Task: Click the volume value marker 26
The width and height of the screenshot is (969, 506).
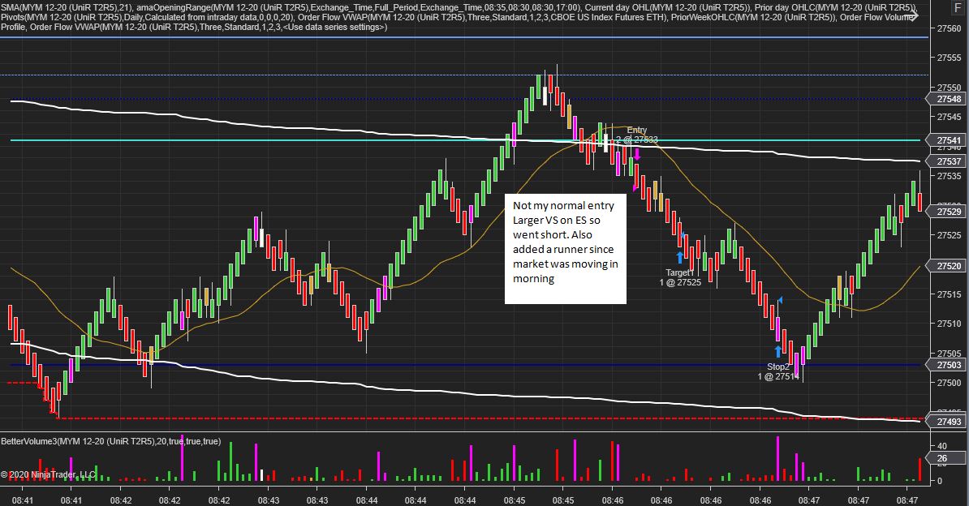Action: [x=945, y=458]
